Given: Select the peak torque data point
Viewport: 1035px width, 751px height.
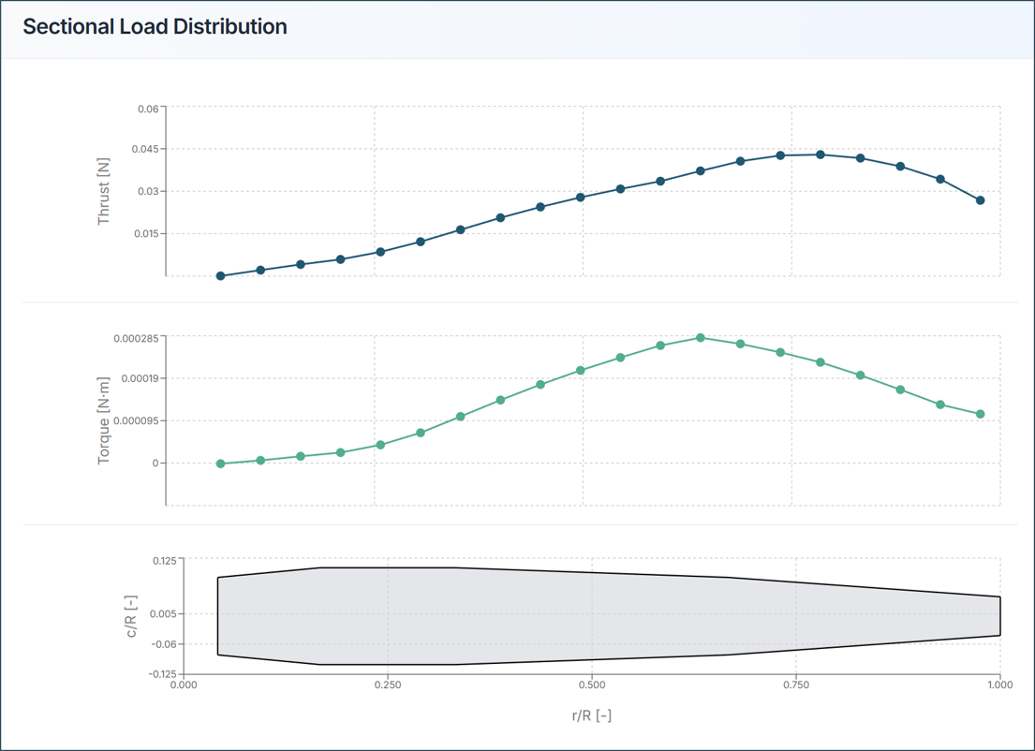Looking at the screenshot, I should (x=700, y=336).
